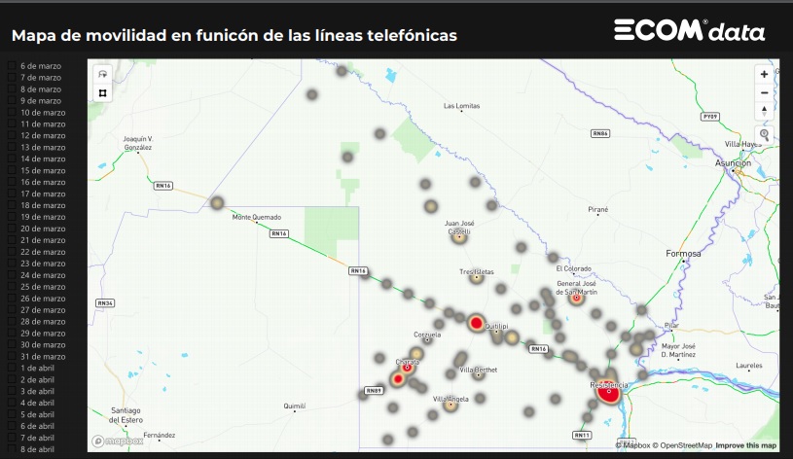Image resolution: width=793 pixels, height=459 pixels.
Task: Click the Monte Quemado town label
Action: (x=257, y=217)
